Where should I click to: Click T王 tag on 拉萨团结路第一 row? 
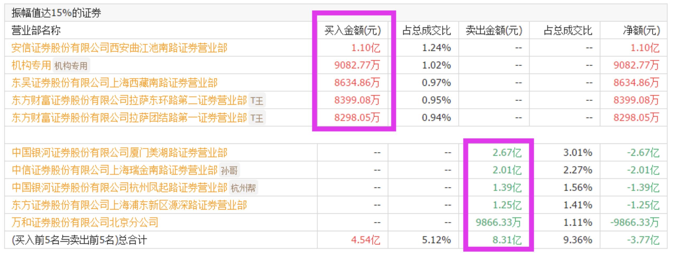coord(257,118)
